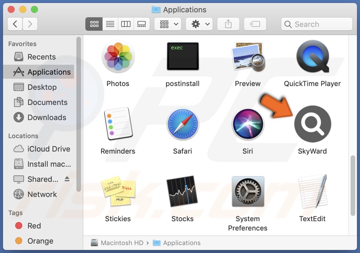Click the Stocks name label
Screen dimensions: 360x253
tap(183, 218)
